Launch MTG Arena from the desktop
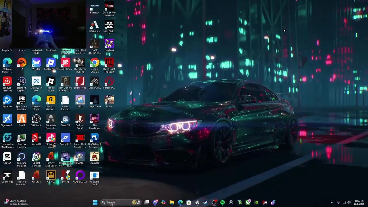 click(95, 27)
